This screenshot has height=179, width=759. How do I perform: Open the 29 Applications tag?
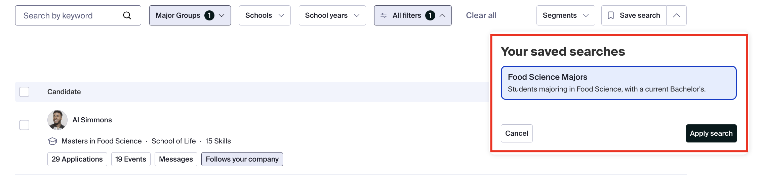click(x=77, y=159)
